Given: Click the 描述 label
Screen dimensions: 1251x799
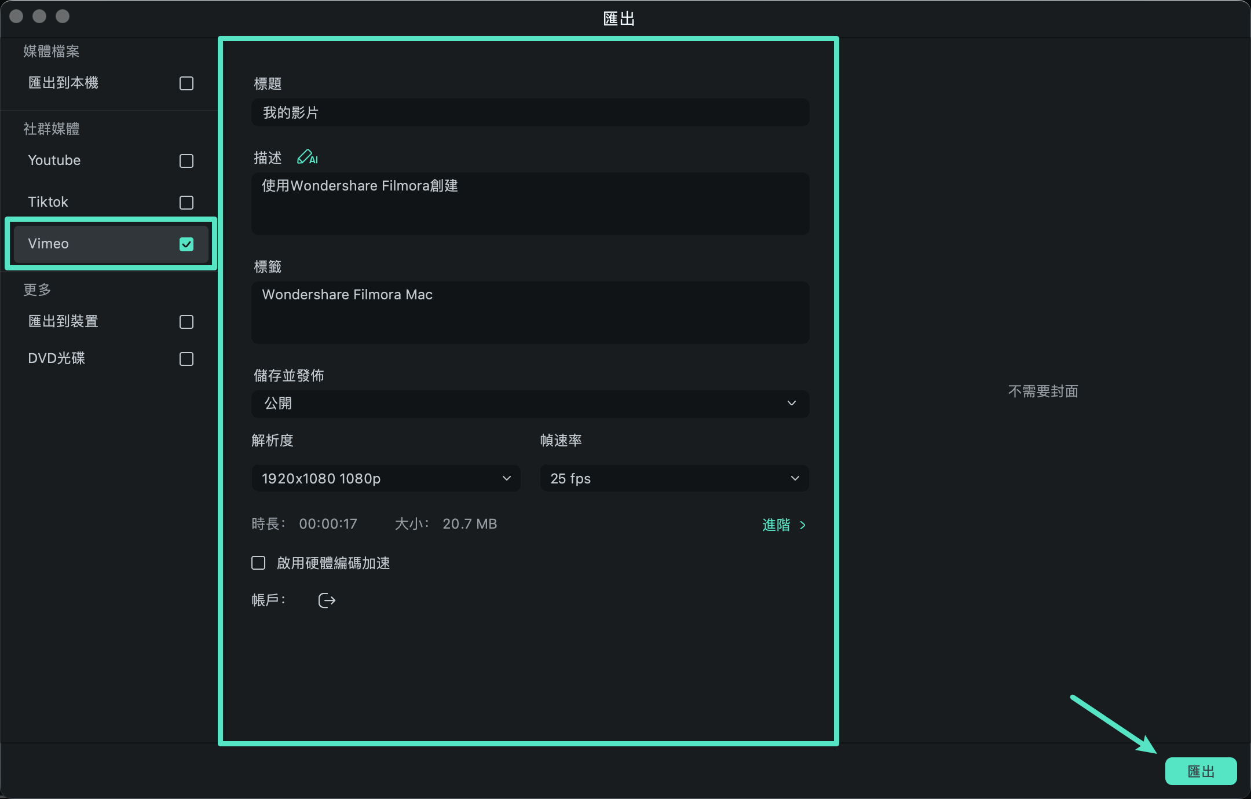Looking at the screenshot, I should [268, 157].
